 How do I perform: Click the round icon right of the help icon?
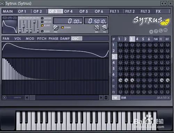point(161,31)
